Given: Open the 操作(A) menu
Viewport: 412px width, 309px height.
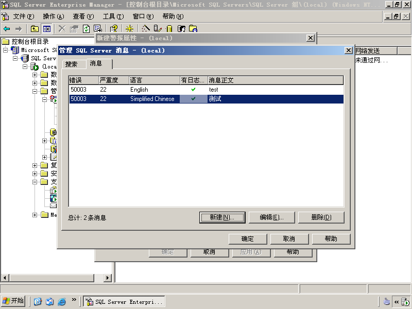Looking at the screenshot, I should pyautogui.click(x=54, y=16).
